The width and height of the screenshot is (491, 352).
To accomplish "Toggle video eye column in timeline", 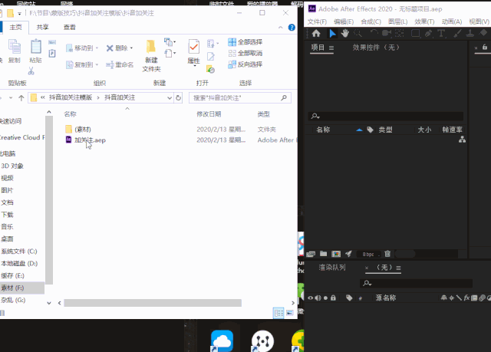I will [310, 298].
